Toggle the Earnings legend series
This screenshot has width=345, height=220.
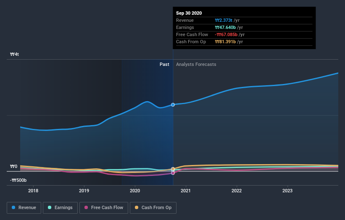(60, 208)
